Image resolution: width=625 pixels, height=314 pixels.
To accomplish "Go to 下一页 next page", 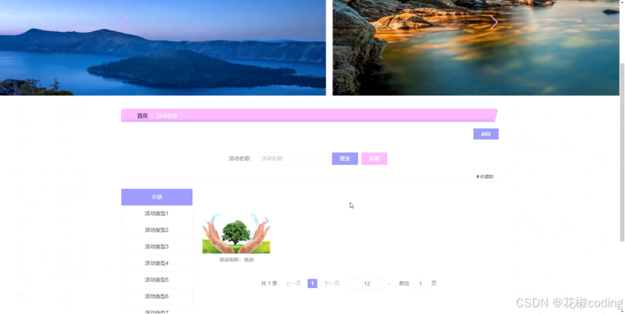I will click(x=332, y=284).
